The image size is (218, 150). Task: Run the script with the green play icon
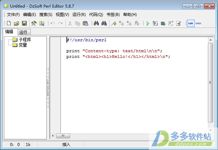pyautogui.click(x=148, y=23)
